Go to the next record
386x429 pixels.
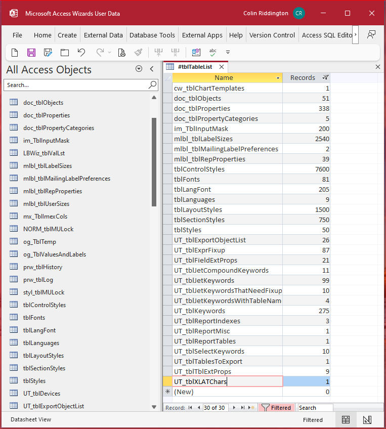(x=234, y=408)
